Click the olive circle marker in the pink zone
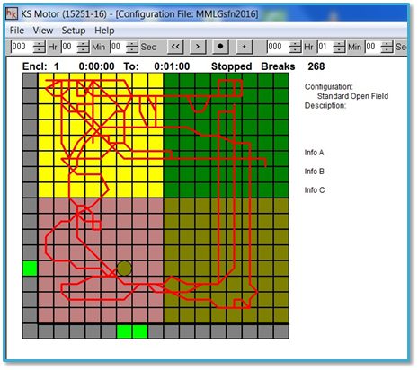The image size is (418, 370). [124, 269]
